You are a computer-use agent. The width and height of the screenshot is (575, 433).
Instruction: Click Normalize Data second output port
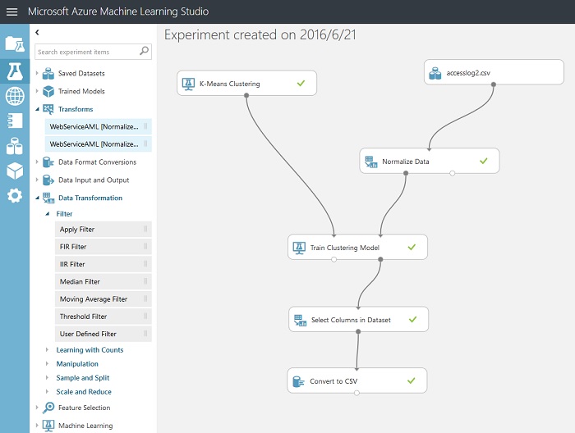tap(452, 173)
